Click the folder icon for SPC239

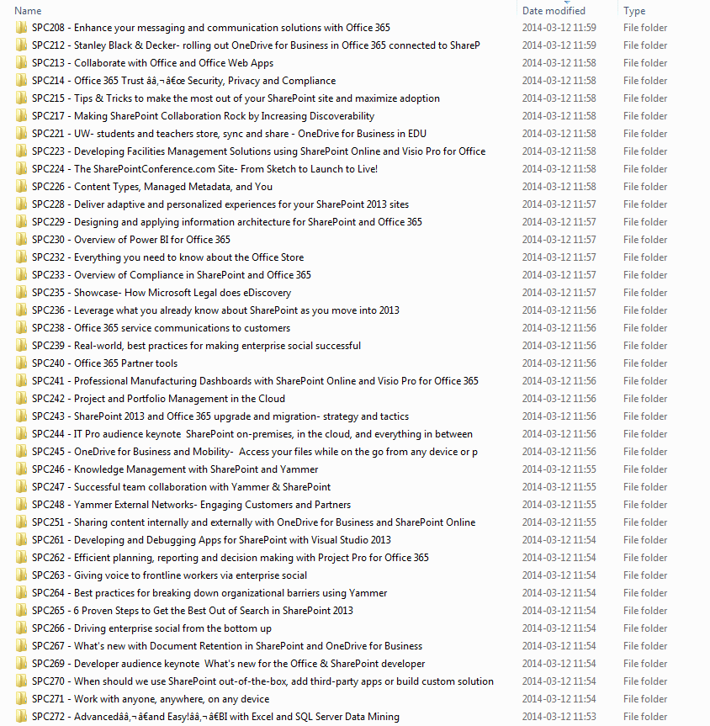click(x=21, y=346)
